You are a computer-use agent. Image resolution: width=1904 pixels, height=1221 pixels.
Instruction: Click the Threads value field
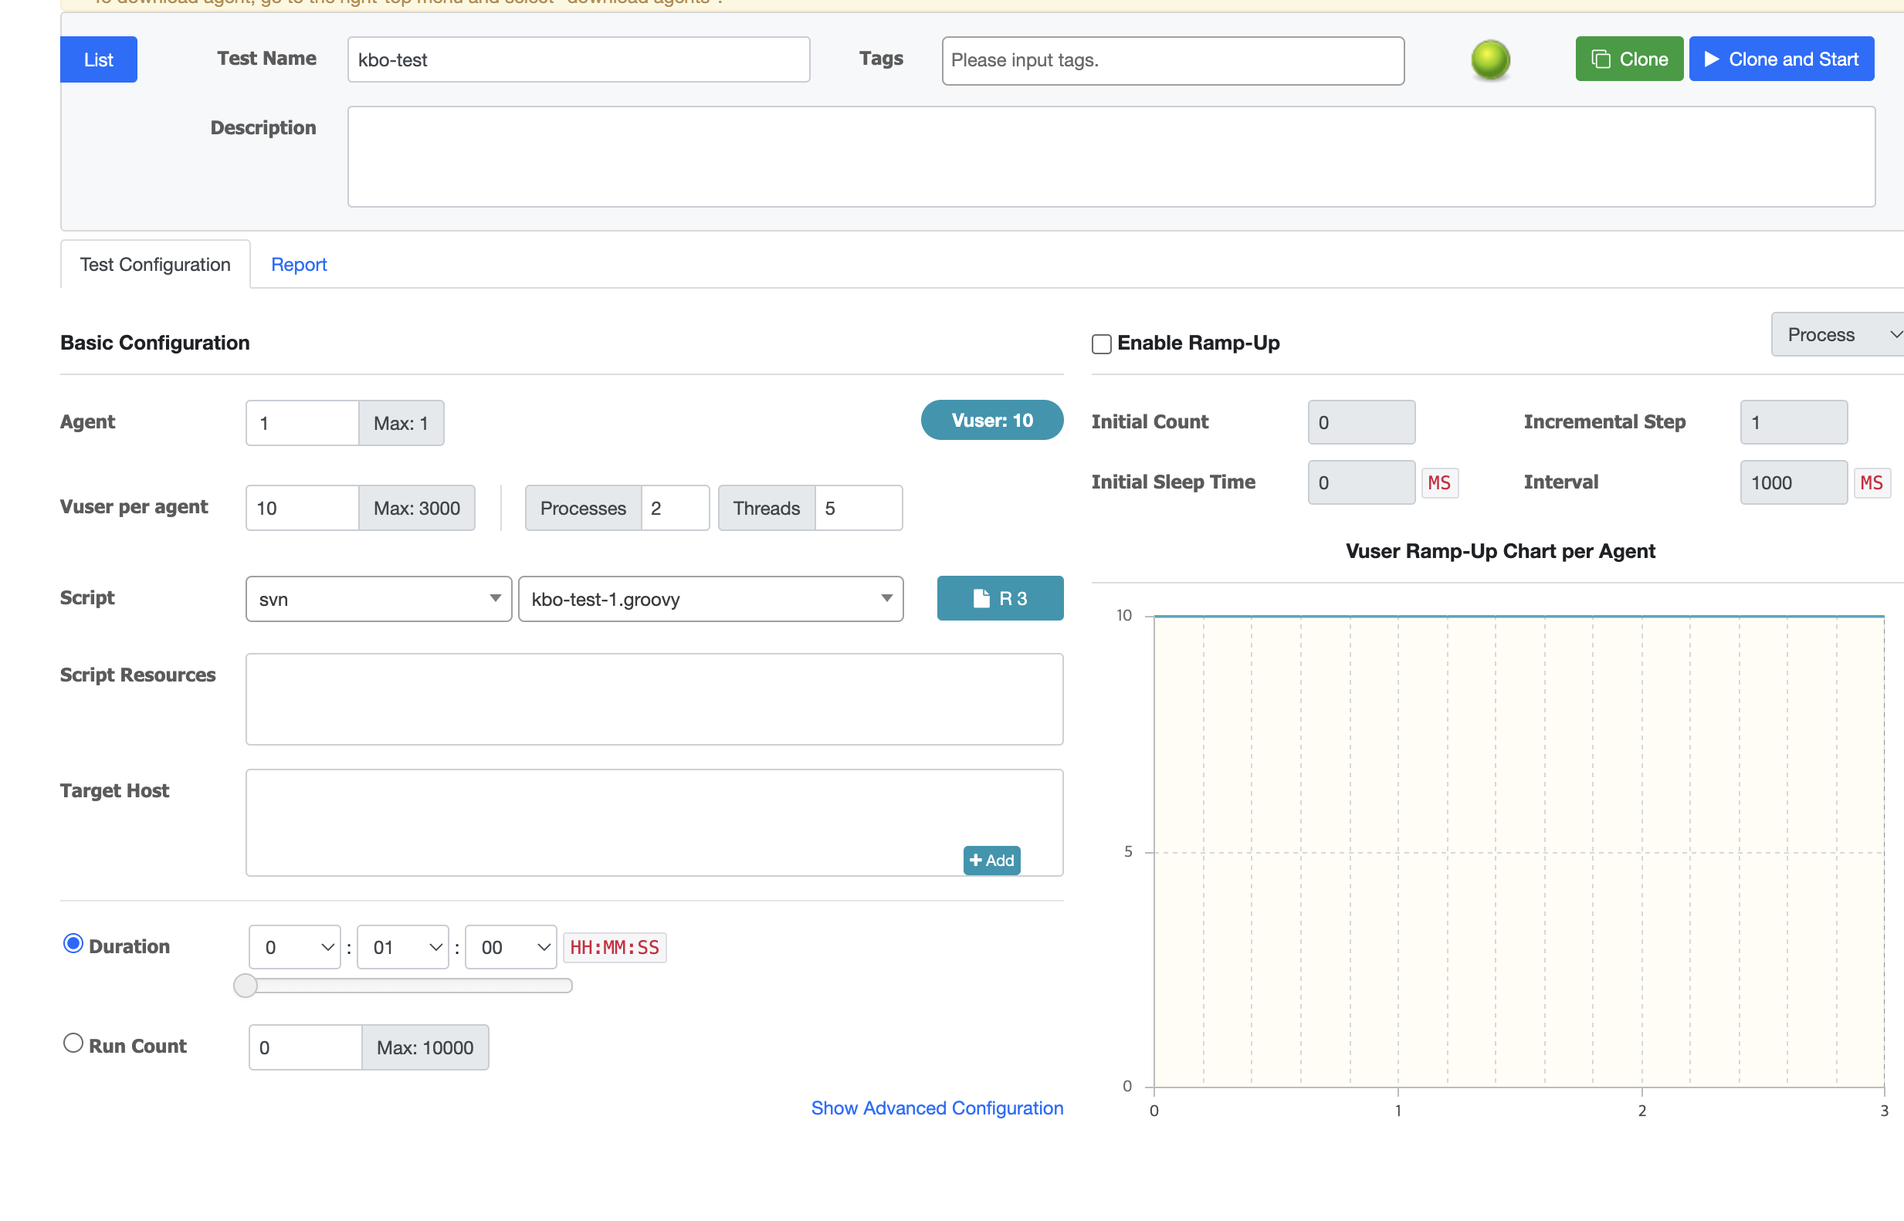(x=857, y=508)
